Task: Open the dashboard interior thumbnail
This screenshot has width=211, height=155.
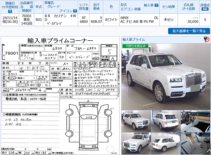Action: pos(196,121)
